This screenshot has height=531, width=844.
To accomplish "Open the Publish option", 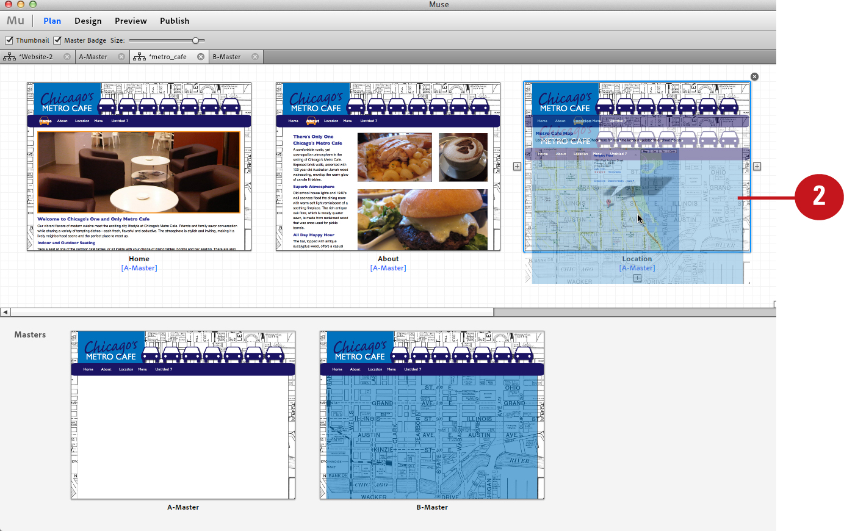I will pos(175,21).
